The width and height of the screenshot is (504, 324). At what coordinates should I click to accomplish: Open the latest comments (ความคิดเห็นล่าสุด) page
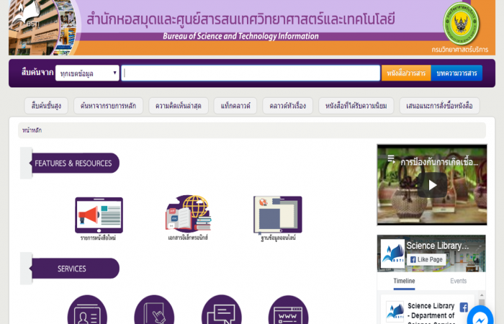tap(179, 106)
